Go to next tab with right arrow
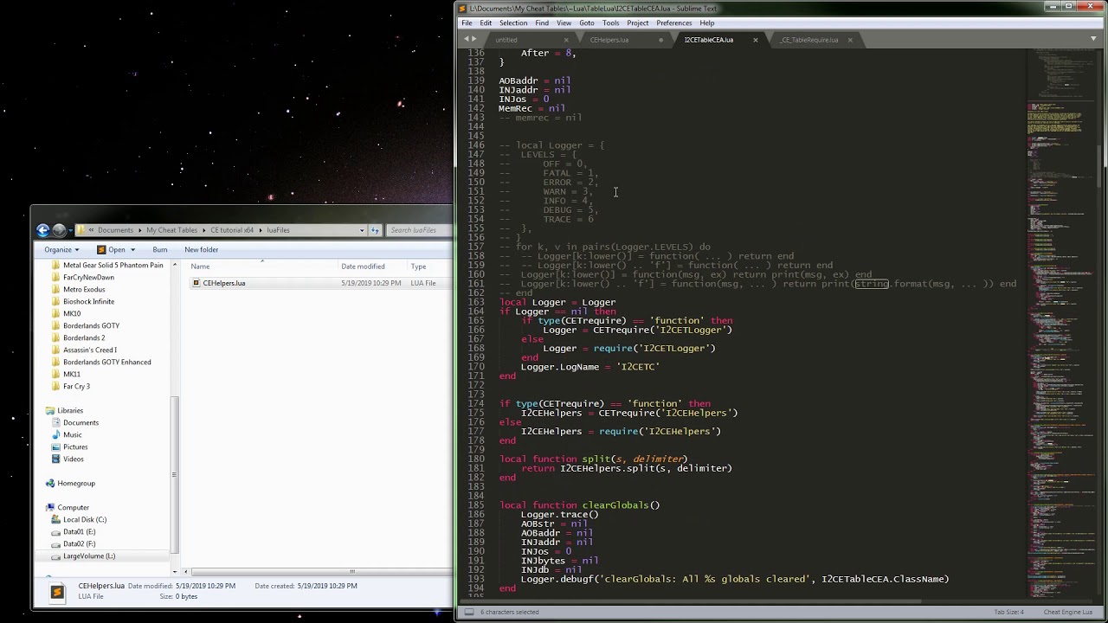1108x623 pixels. pos(474,39)
